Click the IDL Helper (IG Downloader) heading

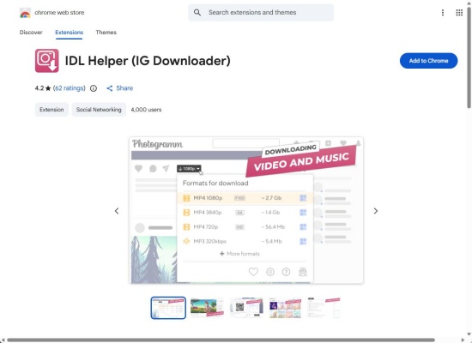coord(148,61)
